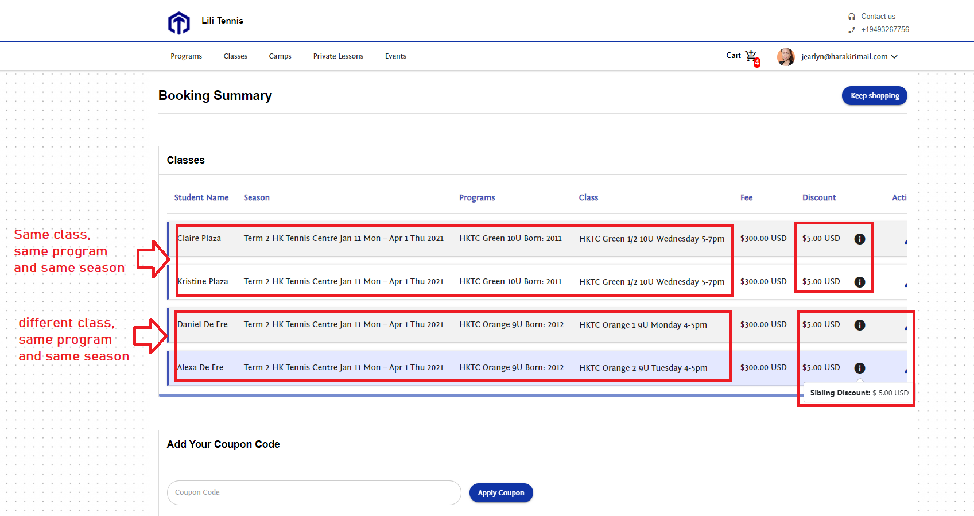Viewport: 974px width, 516px height.
Task: Show discount info for Daniel De Ere
Action: tap(860, 325)
